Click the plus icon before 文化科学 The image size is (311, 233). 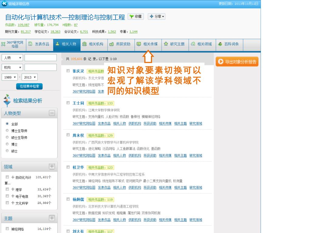tap(13, 203)
